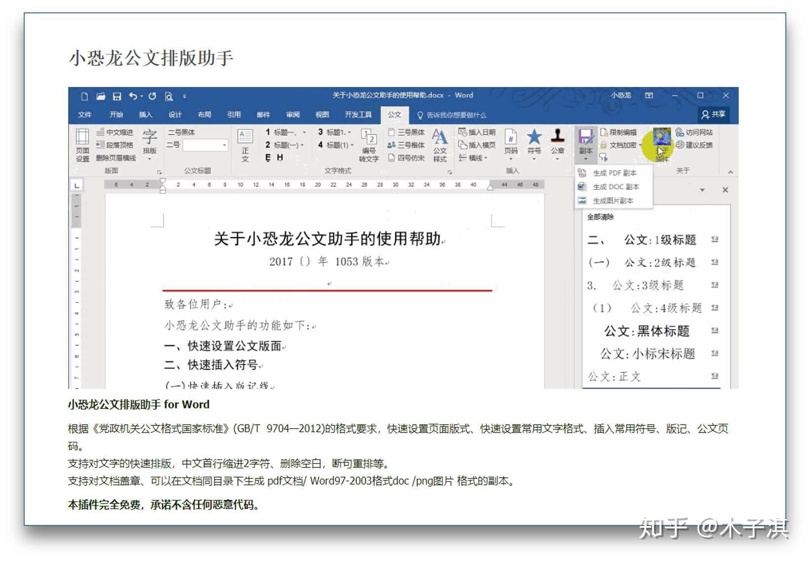Select 生成 PDF 副本 menu entry
Viewport: 810px width, 561px height.
[x=614, y=173]
